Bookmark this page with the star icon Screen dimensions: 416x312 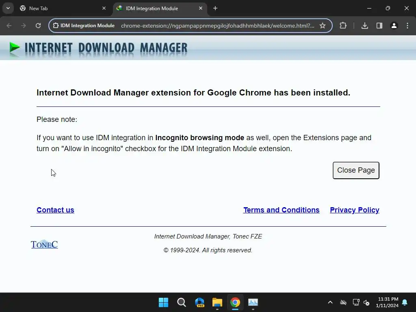click(322, 26)
